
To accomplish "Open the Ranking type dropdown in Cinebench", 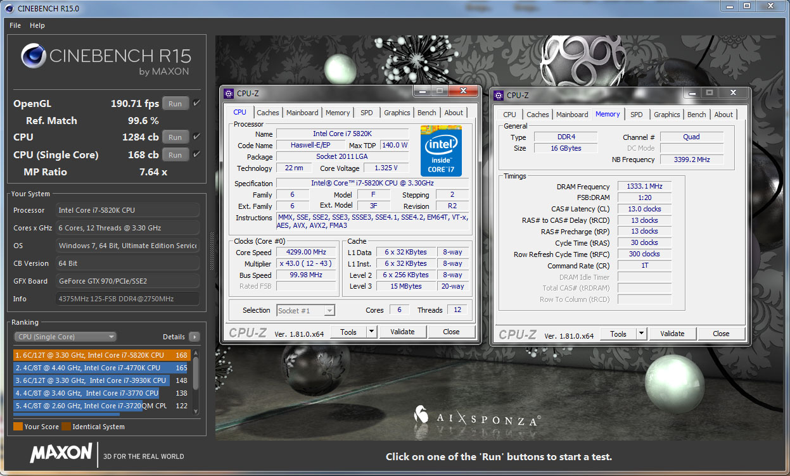I will coord(66,337).
